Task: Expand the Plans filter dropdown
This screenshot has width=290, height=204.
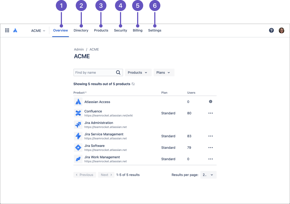Action: [164, 72]
